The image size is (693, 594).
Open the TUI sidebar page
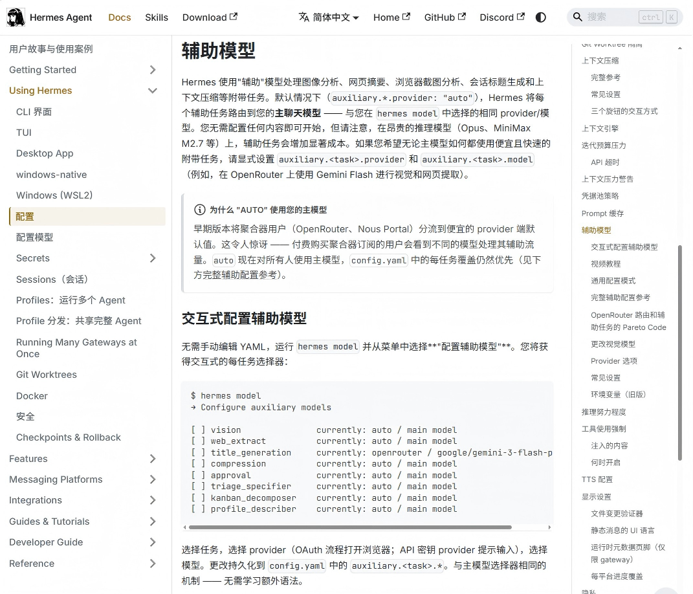(24, 133)
